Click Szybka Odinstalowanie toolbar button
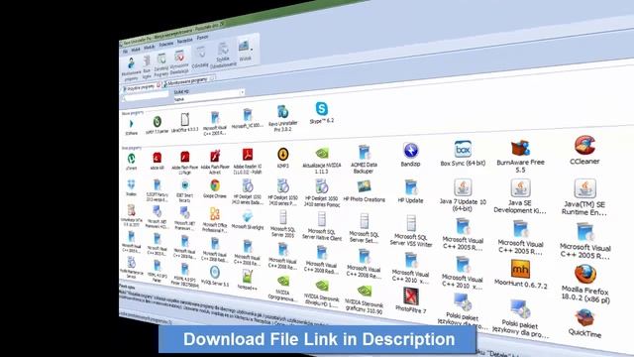 223,56
